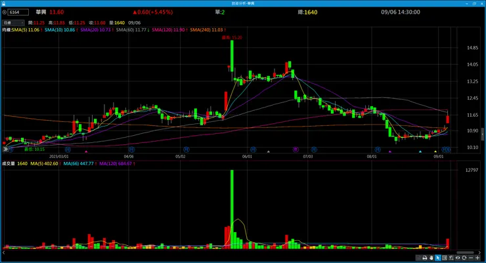Click the refresh circle icon
Viewport: 486px width, 263px height.
[x=464, y=258]
